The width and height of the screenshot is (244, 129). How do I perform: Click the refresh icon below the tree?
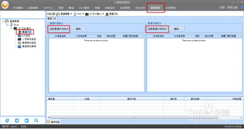pyautogui.click(x=7, y=120)
